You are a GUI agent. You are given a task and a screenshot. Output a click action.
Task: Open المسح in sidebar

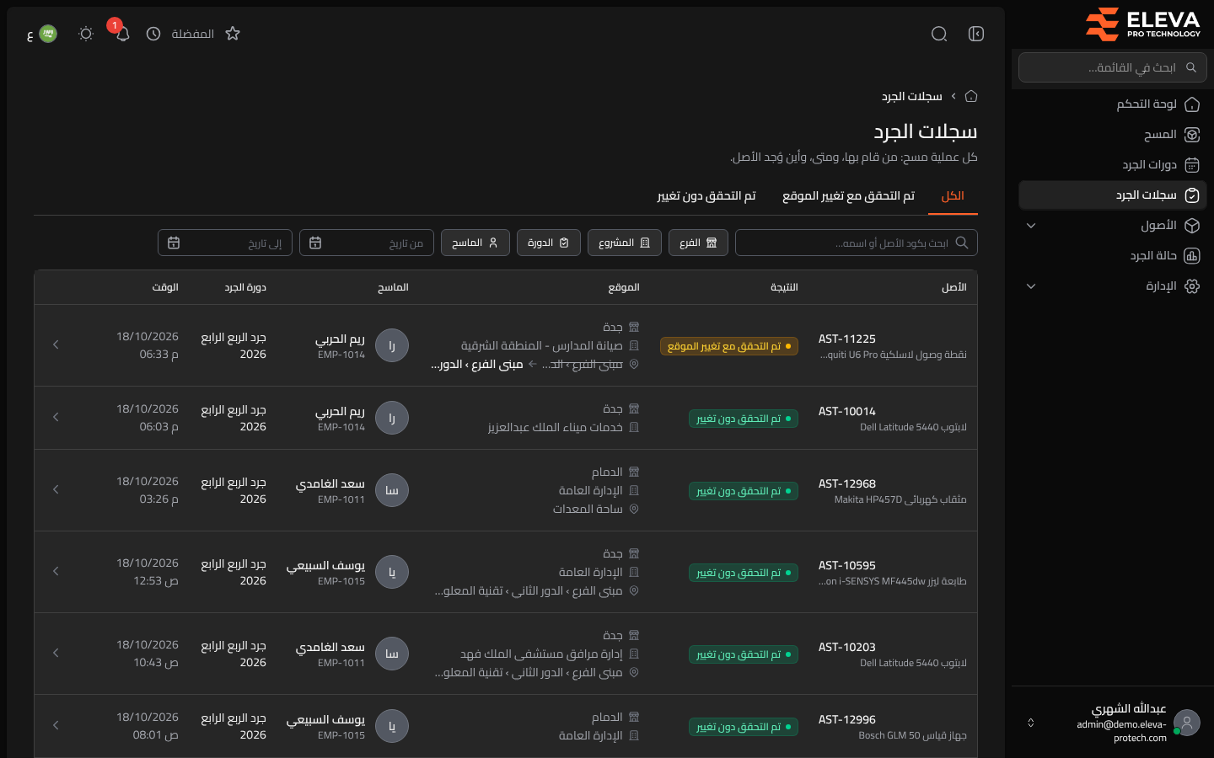[1113, 135]
